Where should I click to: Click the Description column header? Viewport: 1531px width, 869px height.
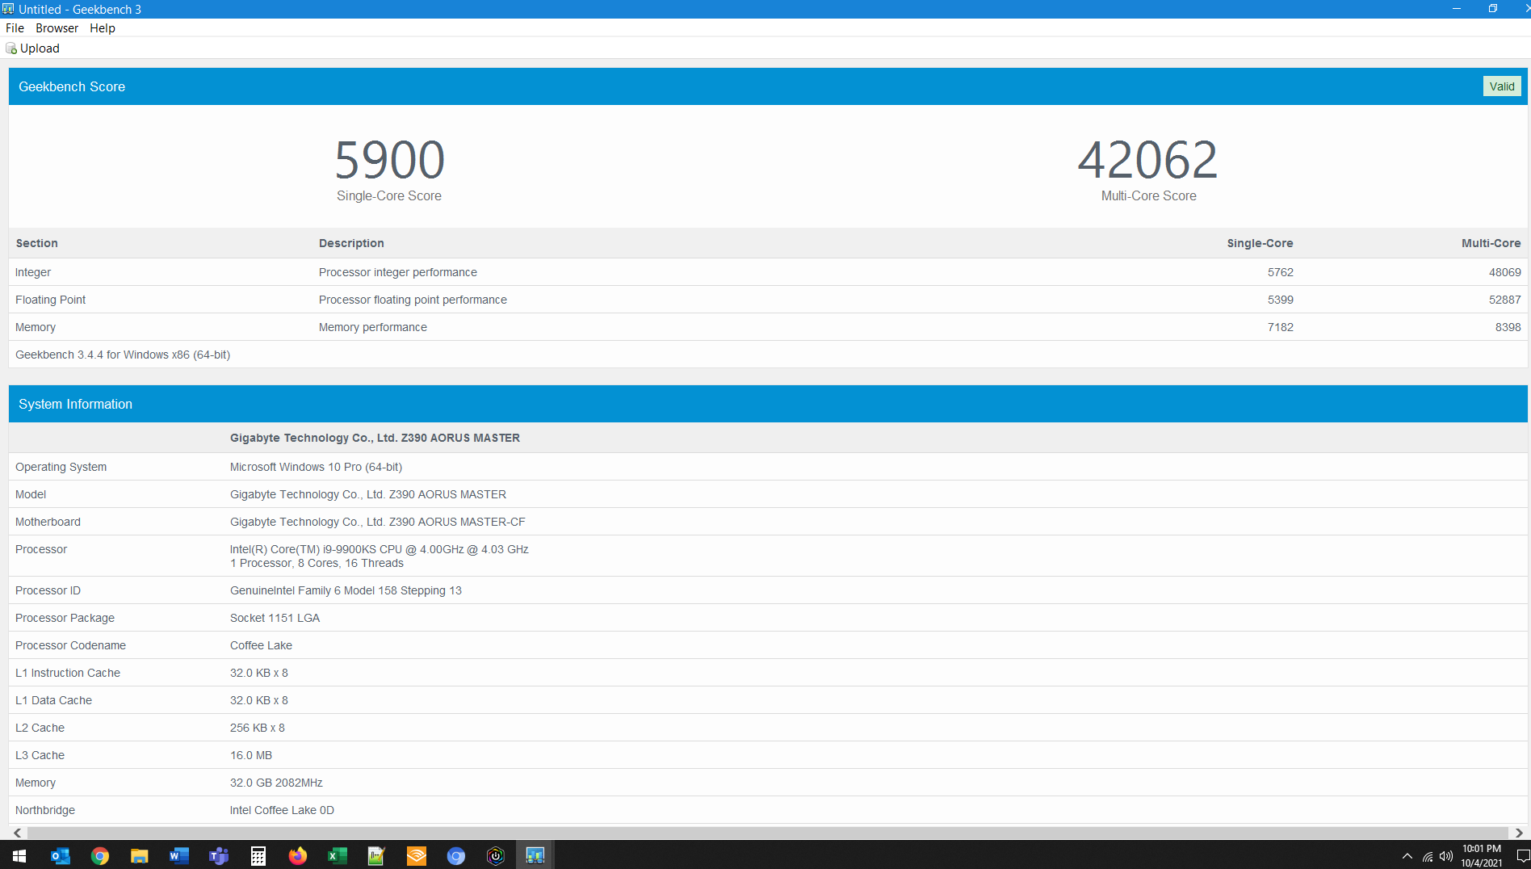351,243
